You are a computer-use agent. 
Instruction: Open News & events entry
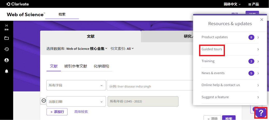pos(230,73)
